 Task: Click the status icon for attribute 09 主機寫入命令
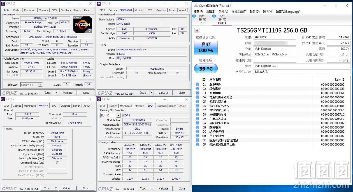coord(197,119)
